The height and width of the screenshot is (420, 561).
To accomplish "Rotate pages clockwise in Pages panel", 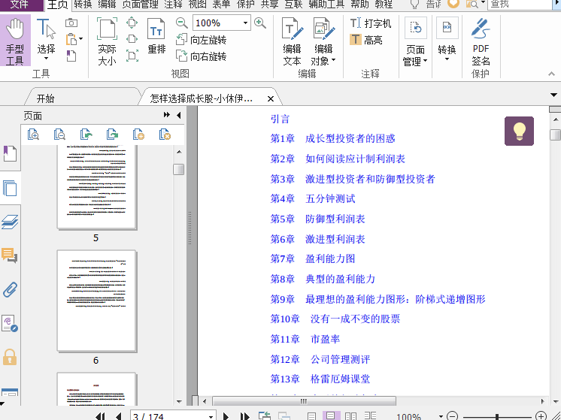I will [x=112, y=134].
